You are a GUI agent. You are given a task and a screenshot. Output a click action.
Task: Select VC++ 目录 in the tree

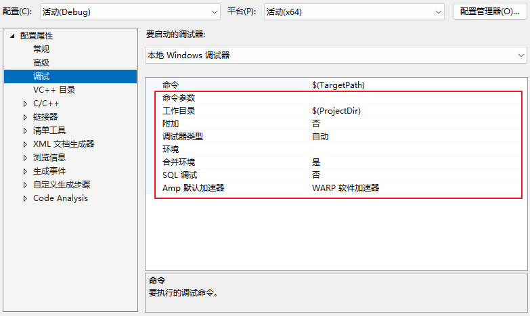(54, 90)
